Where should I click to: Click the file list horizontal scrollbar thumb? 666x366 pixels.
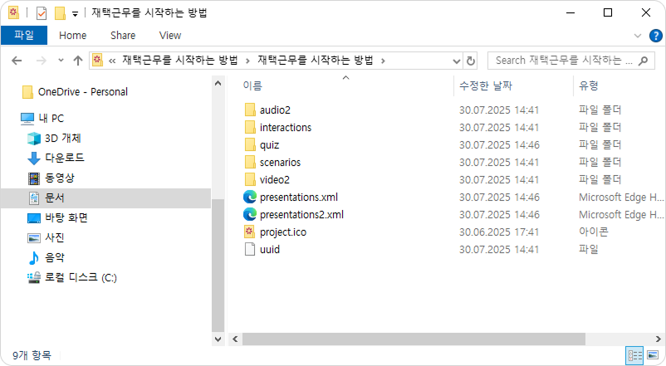(414, 339)
